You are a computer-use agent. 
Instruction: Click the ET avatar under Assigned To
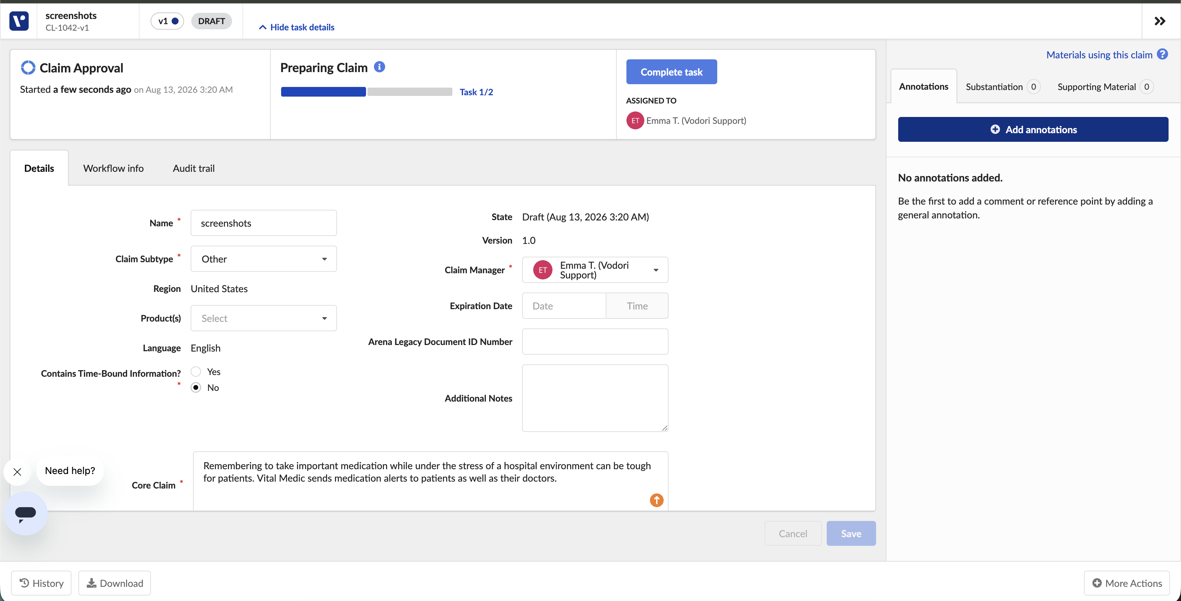point(635,120)
